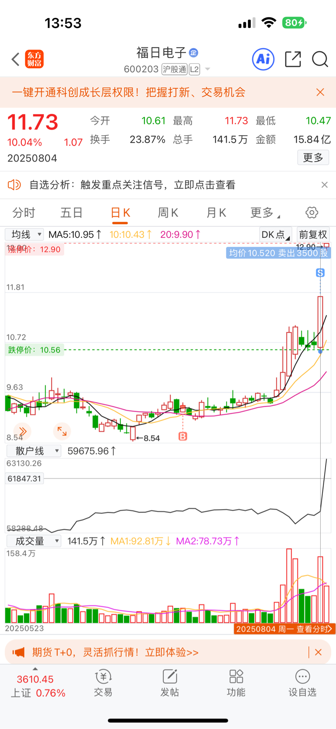The width and height of the screenshot is (336, 729).
Task: Switch to the 分时 tab
Action: (x=24, y=213)
